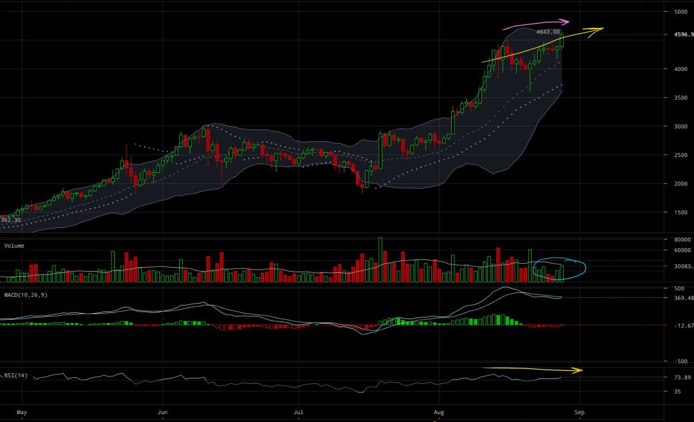Select the 2000 price axis level
Image resolution: width=694 pixels, height=422 pixels.
pyautogui.click(x=681, y=184)
